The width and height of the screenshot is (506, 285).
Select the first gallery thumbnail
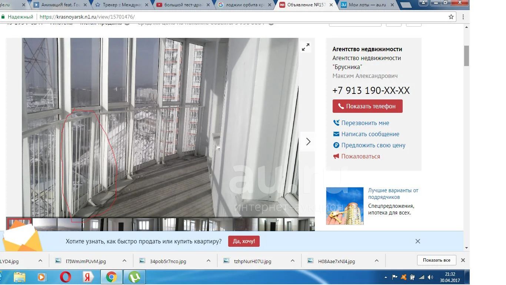(19, 224)
